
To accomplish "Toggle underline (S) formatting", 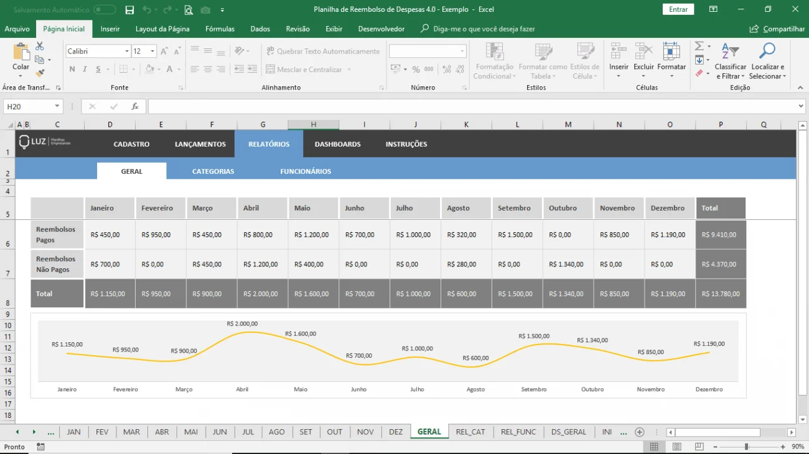I will 98,70.
